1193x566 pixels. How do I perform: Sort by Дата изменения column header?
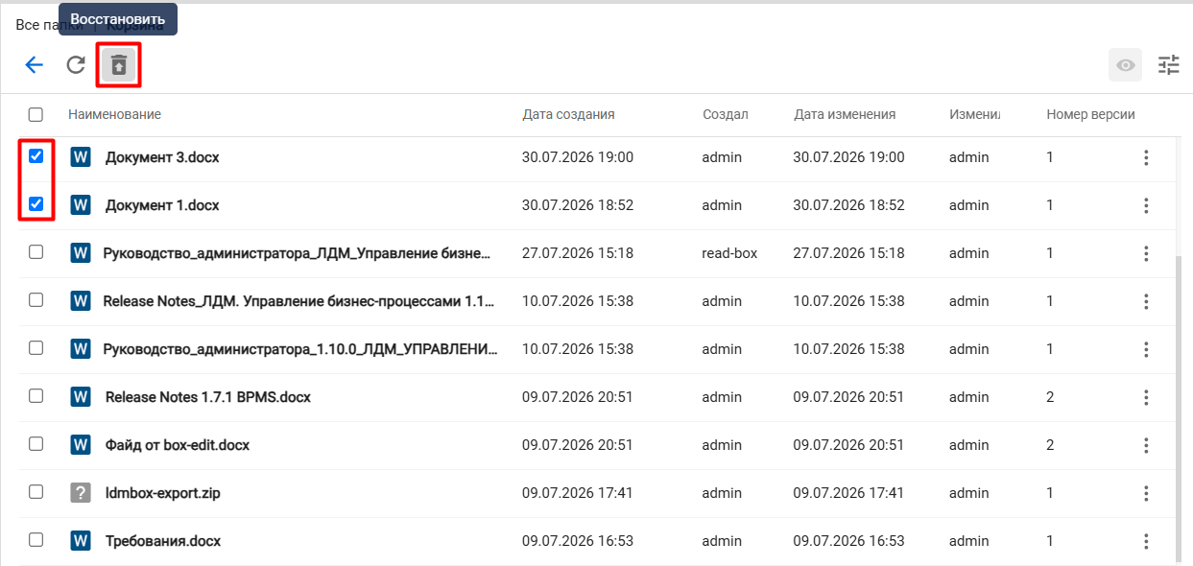[845, 114]
